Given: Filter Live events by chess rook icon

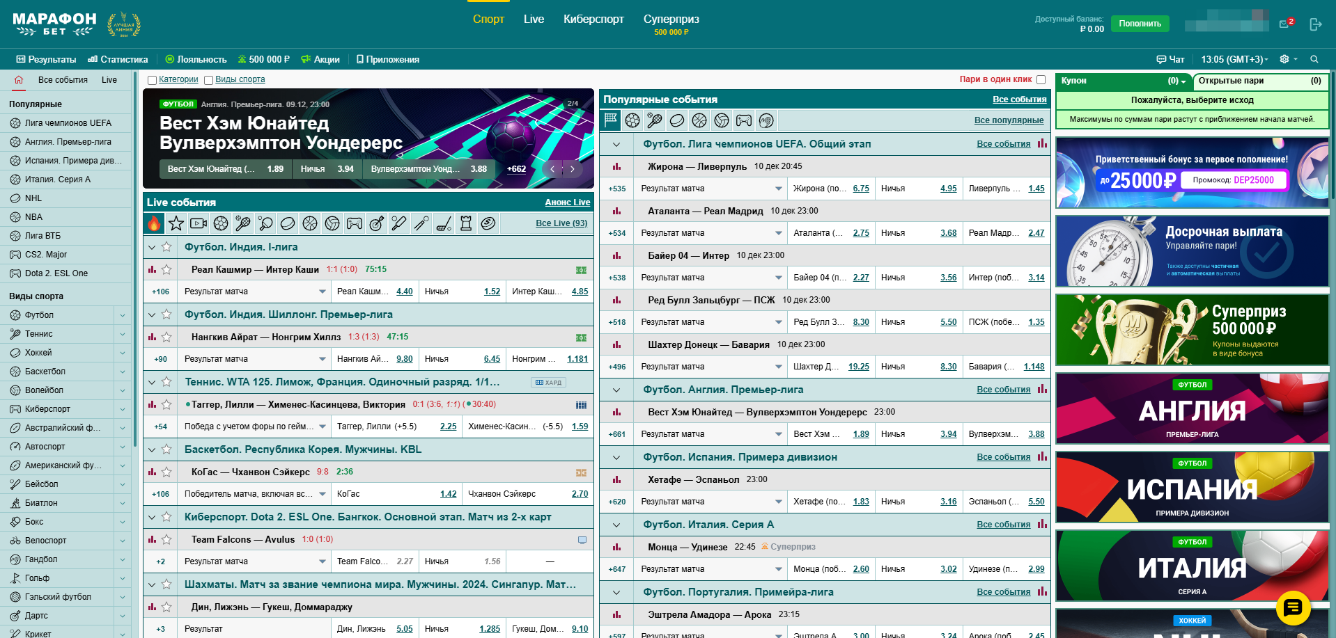Looking at the screenshot, I should pos(466,223).
